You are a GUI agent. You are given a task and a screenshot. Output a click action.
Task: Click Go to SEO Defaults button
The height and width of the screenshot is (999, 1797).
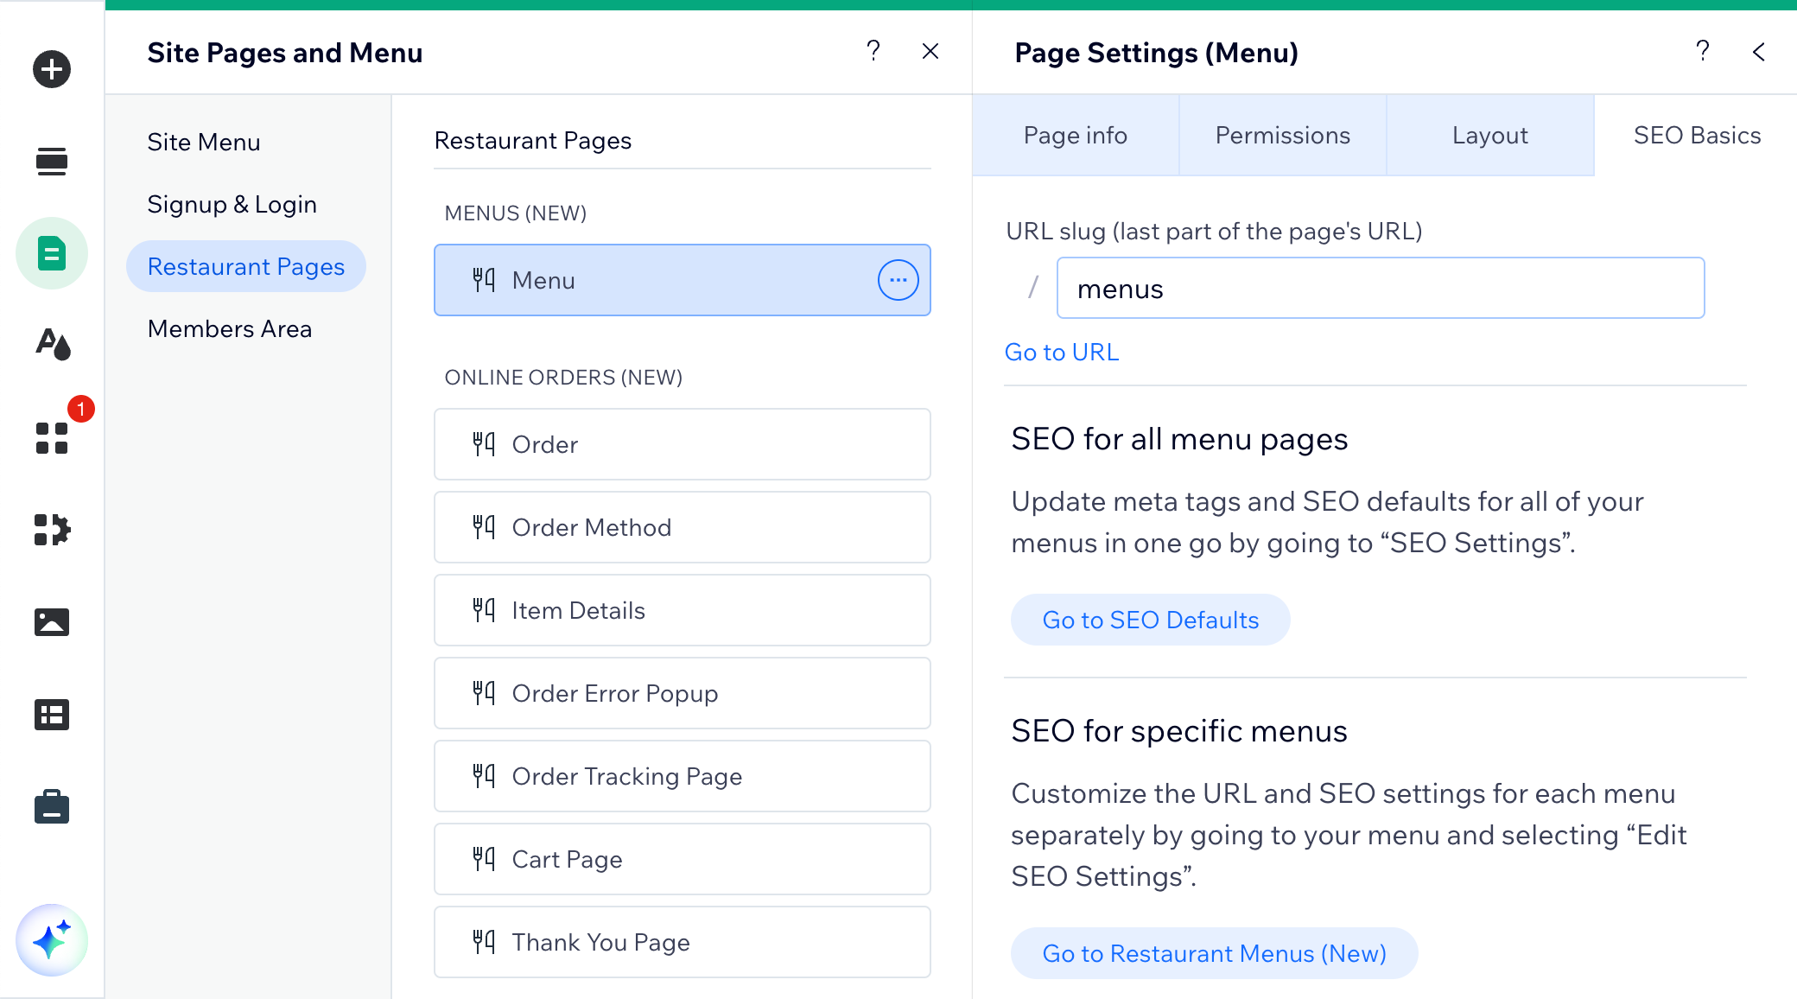(1149, 619)
